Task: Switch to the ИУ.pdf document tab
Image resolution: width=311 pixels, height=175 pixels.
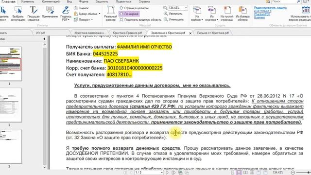Action: pyautogui.click(x=40, y=33)
